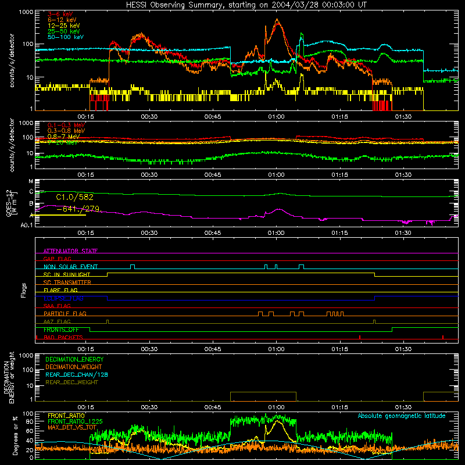Select the 3-6 keV legend label
The height and width of the screenshot is (465, 465).
(x=60, y=14)
